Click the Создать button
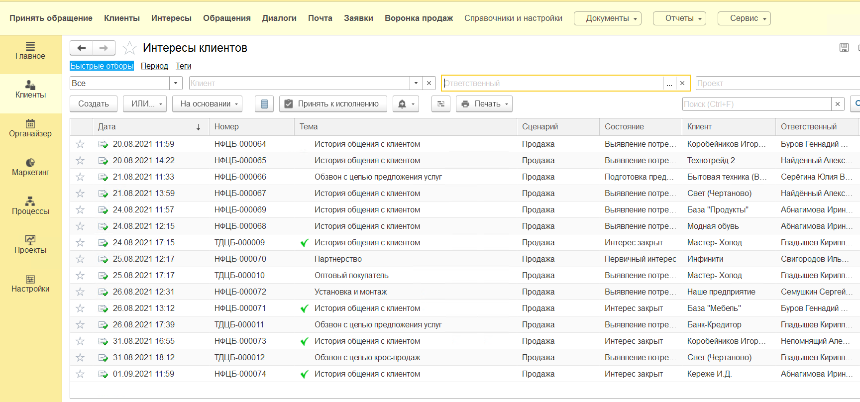The image size is (860, 402). pos(94,104)
